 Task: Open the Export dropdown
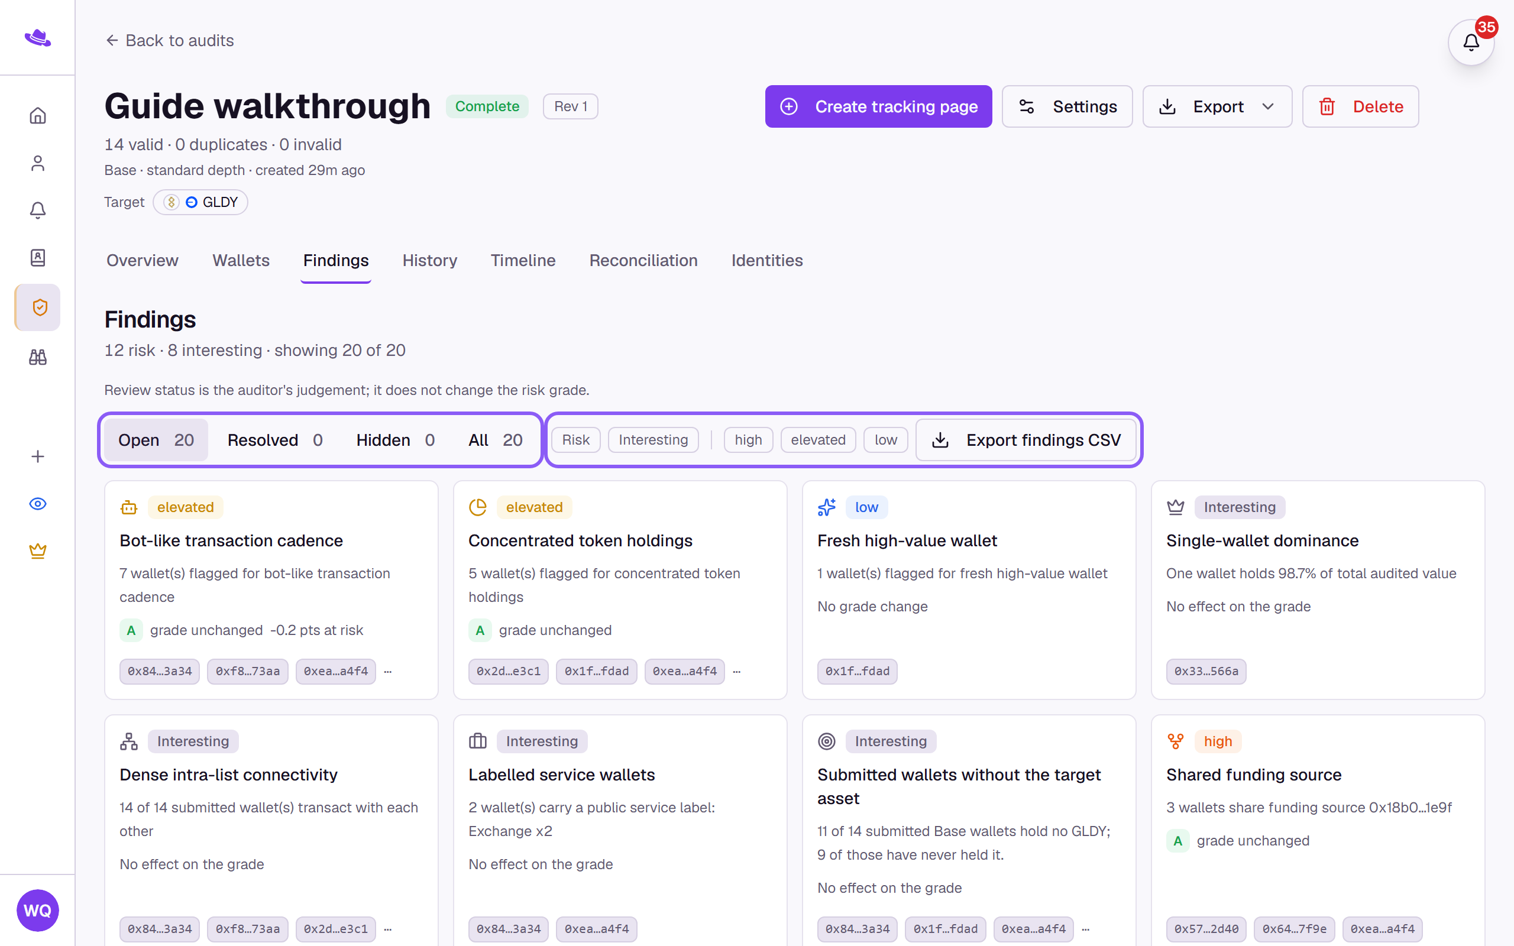click(x=1217, y=106)
